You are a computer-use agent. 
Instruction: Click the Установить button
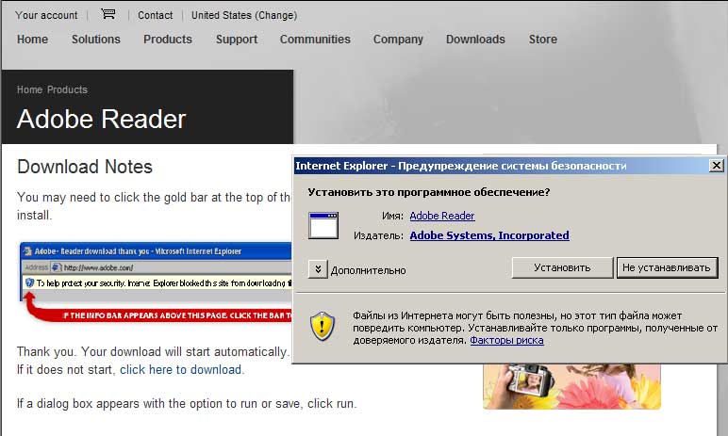click(562, 267)
